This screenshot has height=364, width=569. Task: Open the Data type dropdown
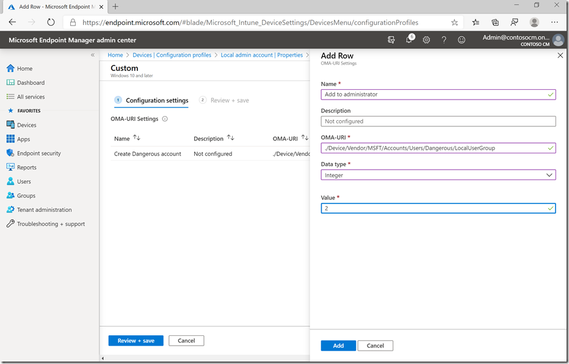[438, 175]
